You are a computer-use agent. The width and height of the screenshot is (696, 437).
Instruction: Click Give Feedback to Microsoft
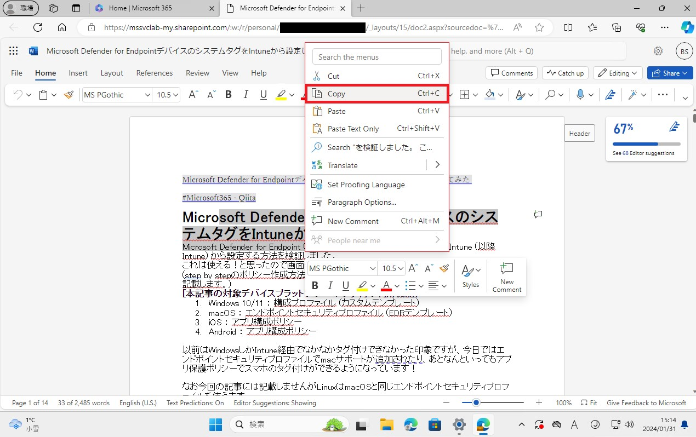[x=646, y=403]
